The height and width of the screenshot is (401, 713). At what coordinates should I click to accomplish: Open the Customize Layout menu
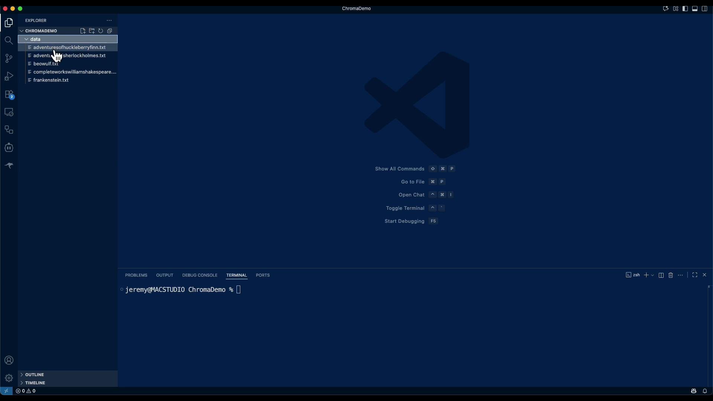(x=675, y=9)
